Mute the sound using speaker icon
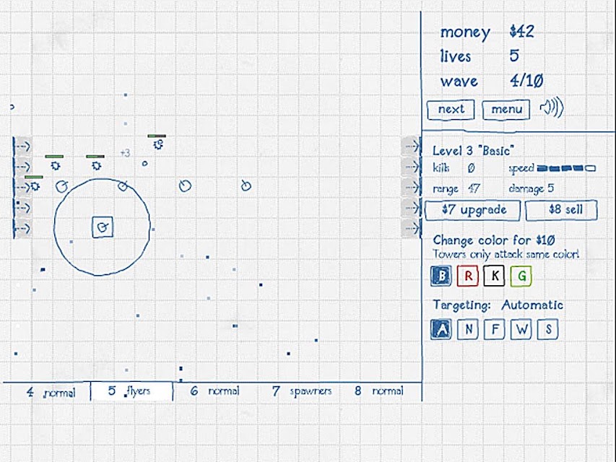Viewport: 616px width, 462px height. tap(552, 107)
